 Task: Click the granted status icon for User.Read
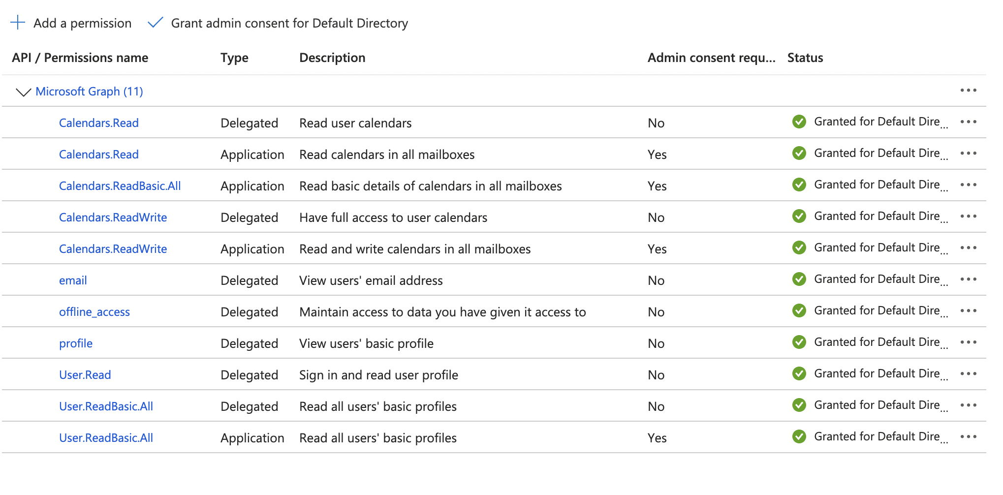(x=799, y=373)
